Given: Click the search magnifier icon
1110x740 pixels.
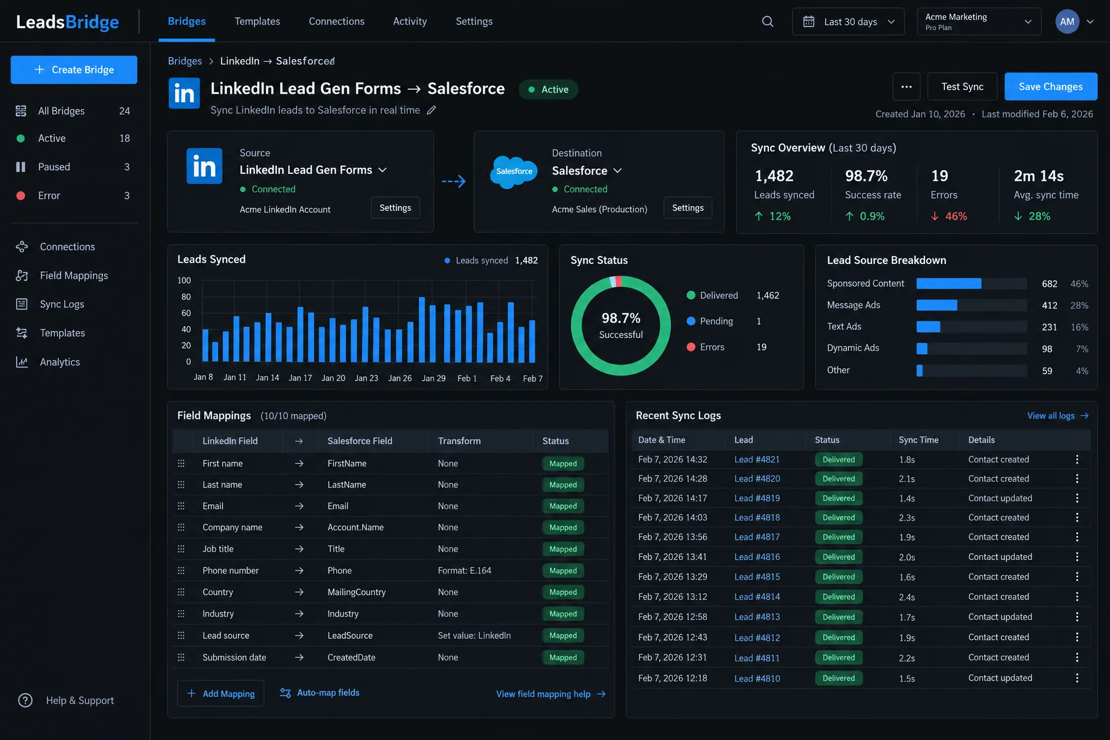Looking at the screenshot, I should (767, 22).
